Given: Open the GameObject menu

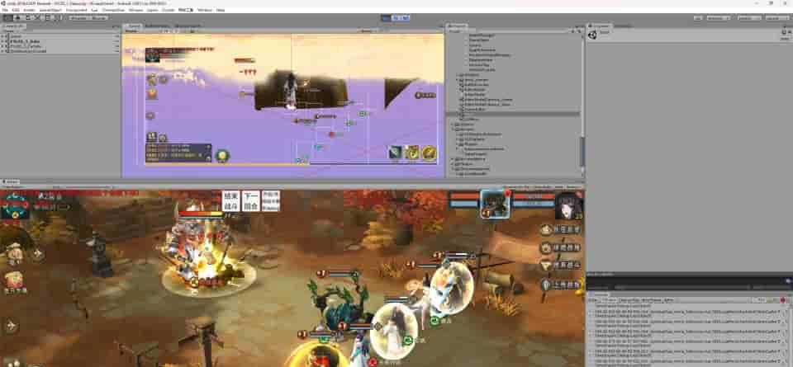Looking at the screenshot, I should 50,10.
